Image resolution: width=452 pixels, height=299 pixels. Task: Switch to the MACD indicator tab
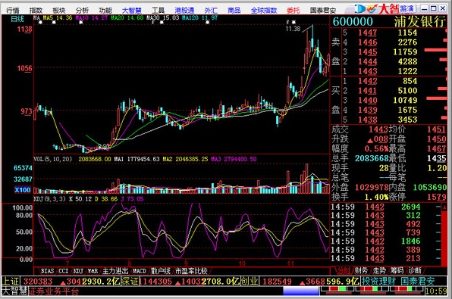(140, 271)
